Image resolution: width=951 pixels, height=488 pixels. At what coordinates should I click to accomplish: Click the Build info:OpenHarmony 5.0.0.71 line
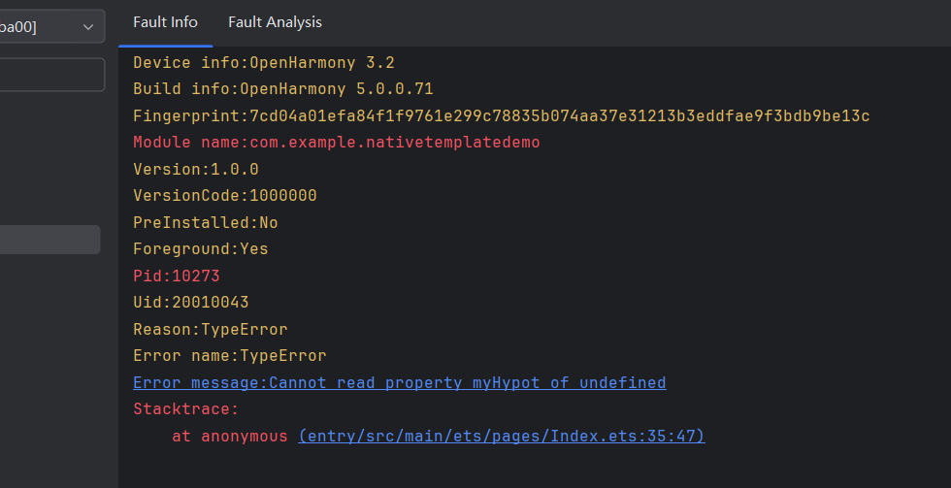(x=282, y=89)
